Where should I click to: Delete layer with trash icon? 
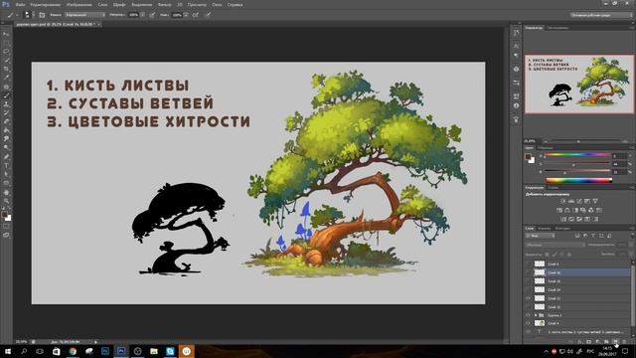[x=624, y=342]
